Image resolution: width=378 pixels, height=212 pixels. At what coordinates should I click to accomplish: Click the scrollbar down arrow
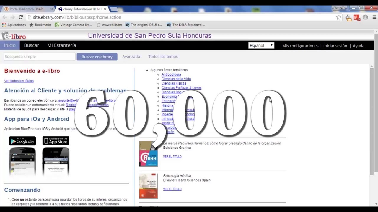[x=376, y=204]
